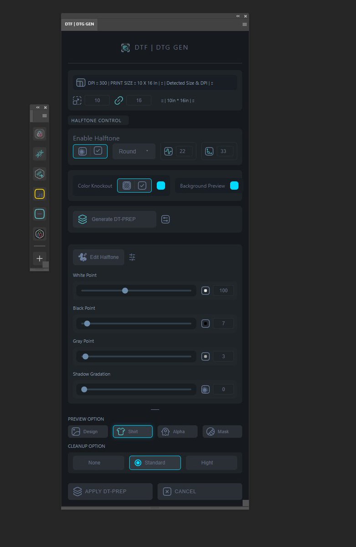Click the print size layout icon in DPI row
Image resolution: width=356 pixels, height=547 pixels.
point(81,83)
